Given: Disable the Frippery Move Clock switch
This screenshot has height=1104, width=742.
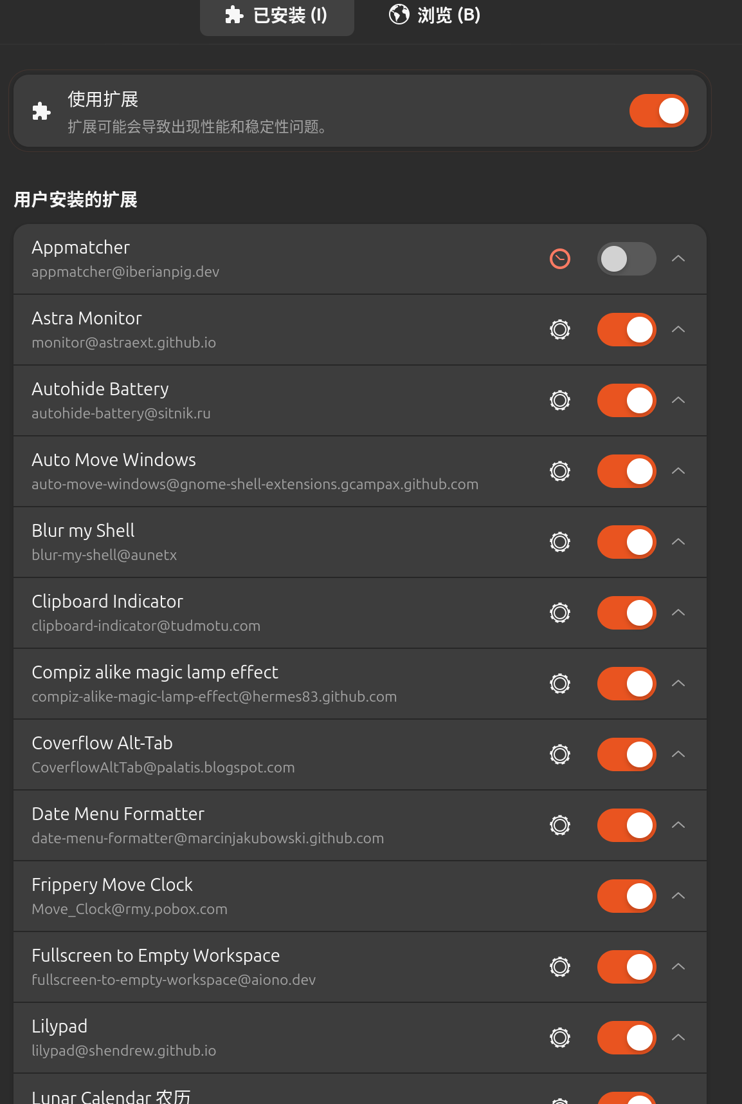Looking at the screenshot, I should pyautogui.click(x=627, y=896).
